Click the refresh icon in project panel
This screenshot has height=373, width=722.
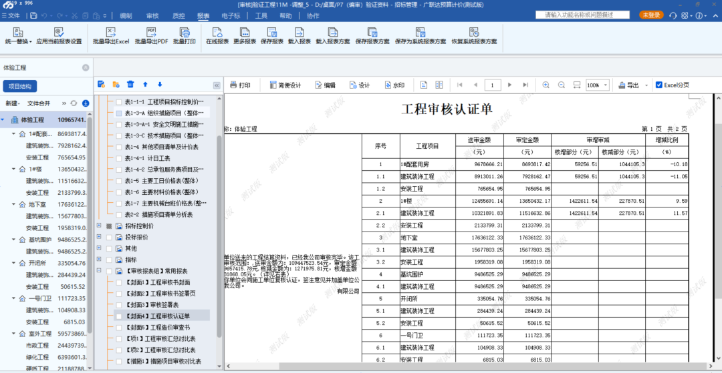(74, 103)
